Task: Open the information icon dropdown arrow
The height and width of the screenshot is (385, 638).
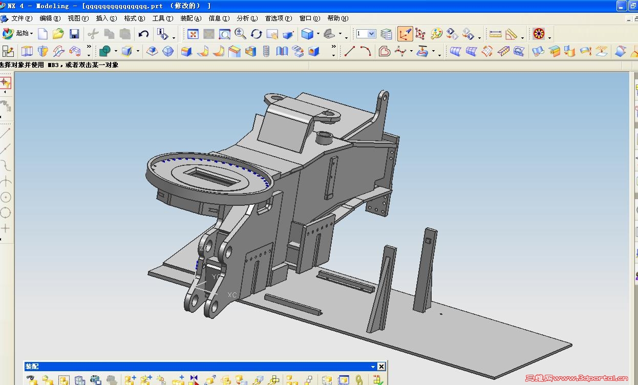Action: 174,37
